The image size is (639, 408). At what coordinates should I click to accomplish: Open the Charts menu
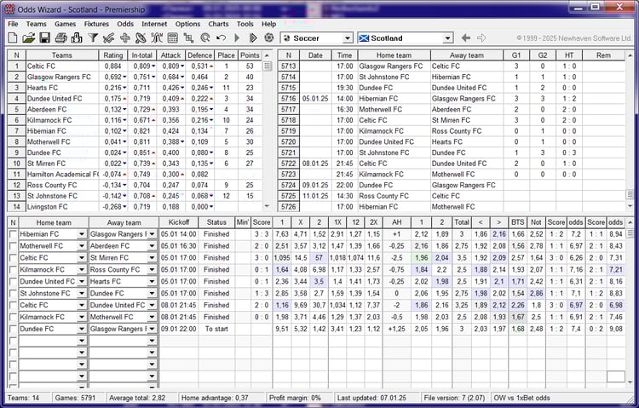(218, 24)
